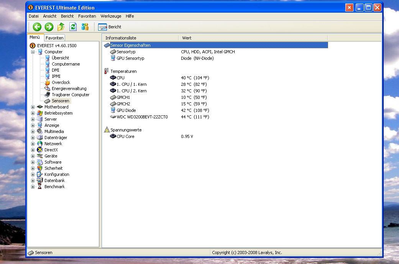The height and width of the screenshot is (264, 399).
Task: Select IPMI in the tree
Action: pos(56,76)
